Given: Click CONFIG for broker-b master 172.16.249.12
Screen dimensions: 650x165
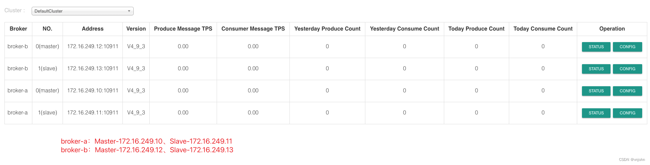Looking at the screenshot, I should pyautogui.click(x=627, y=47).
